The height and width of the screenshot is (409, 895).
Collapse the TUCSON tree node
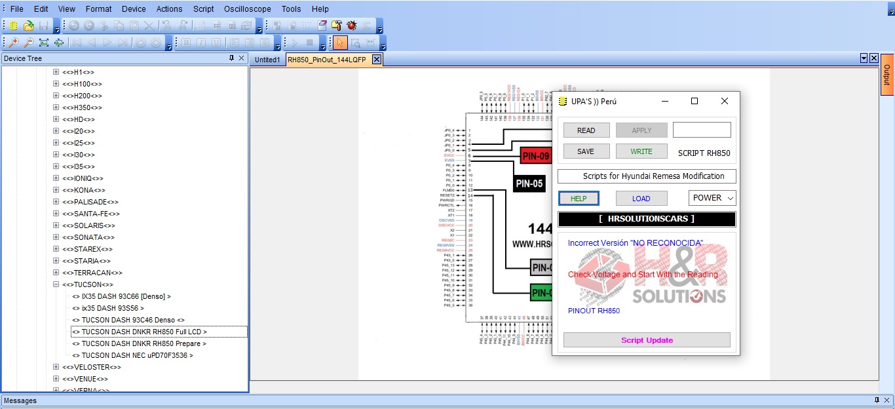(x=56, y=284)
